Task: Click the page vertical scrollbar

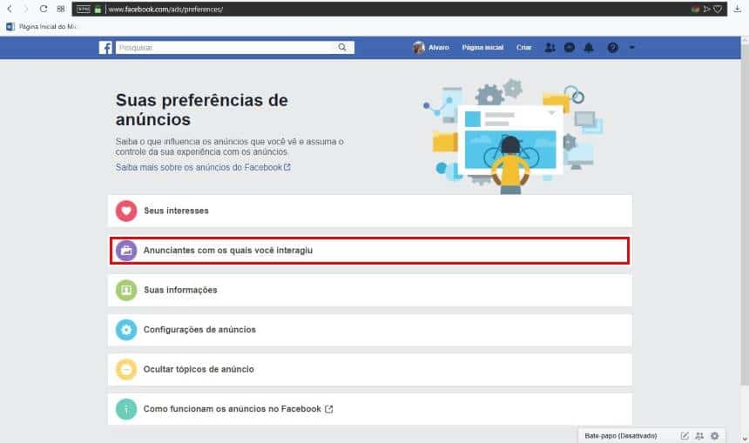Action: 745,215
